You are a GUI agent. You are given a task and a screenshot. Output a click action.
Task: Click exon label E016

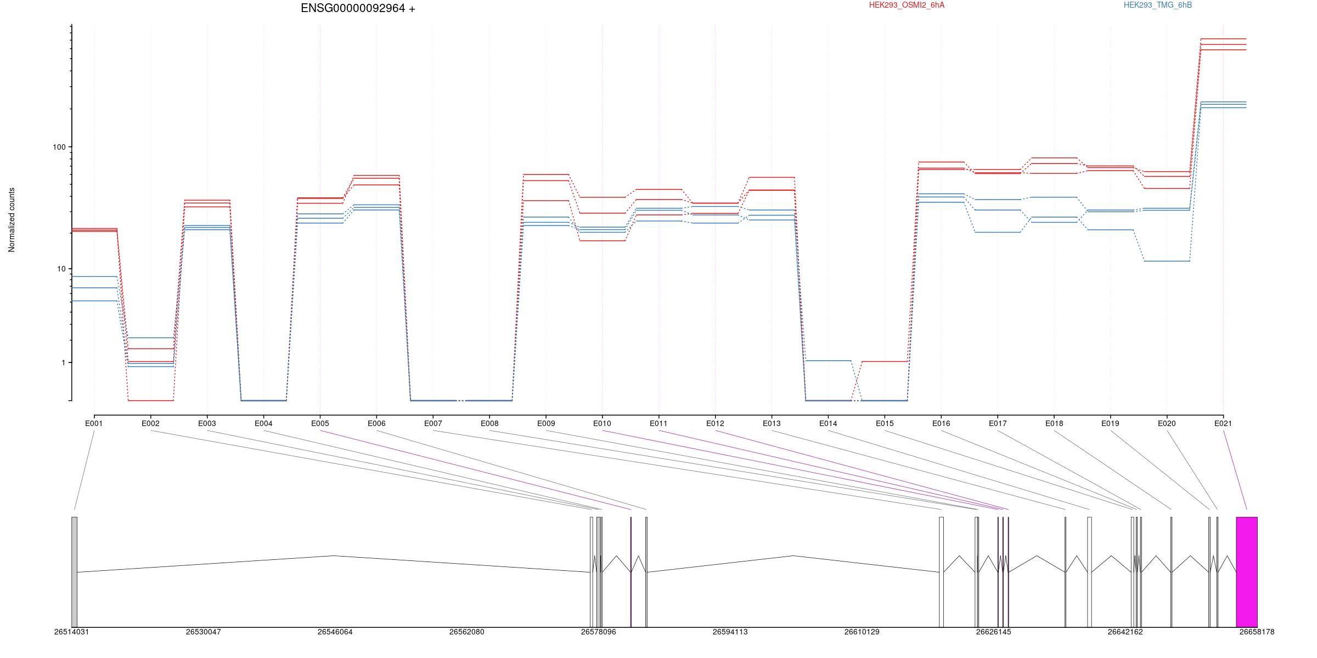coord(941,424)
